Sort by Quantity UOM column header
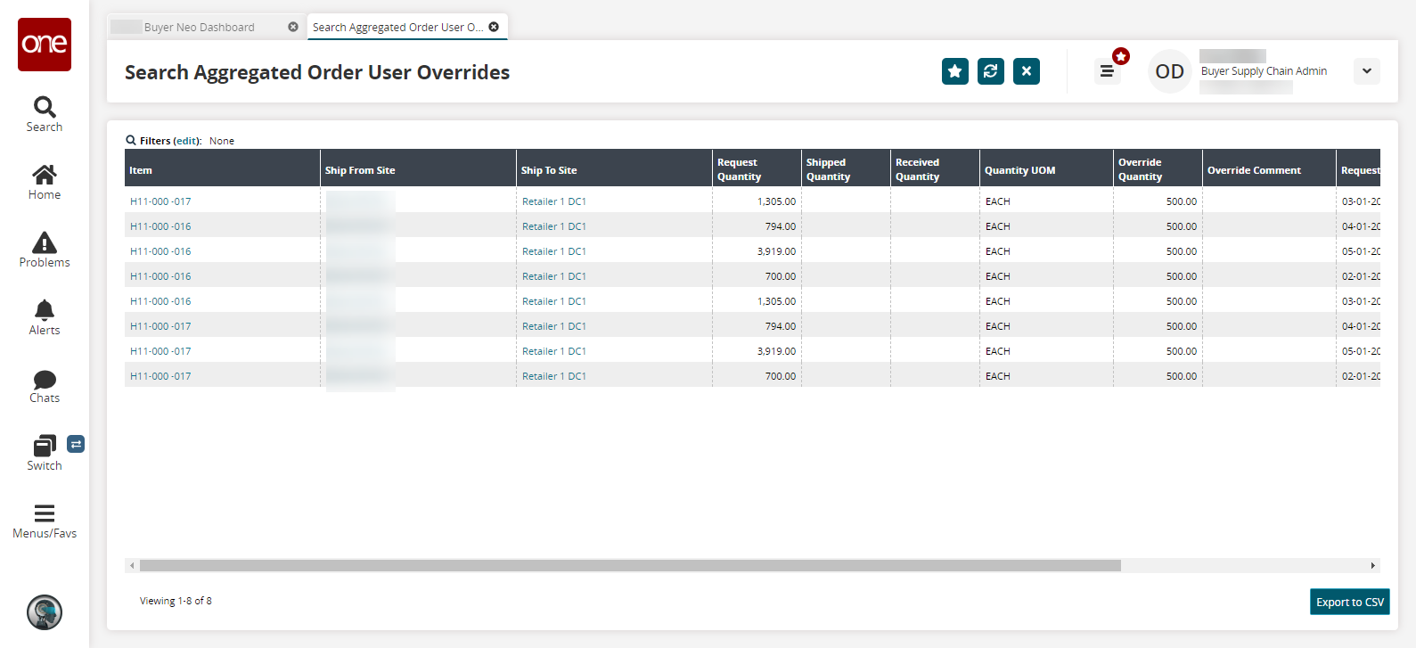Screen dimensions: 1416x648 [1046, 169]
